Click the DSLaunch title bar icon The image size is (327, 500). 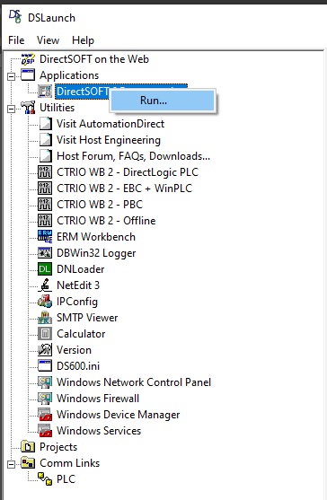pos(15,16)
